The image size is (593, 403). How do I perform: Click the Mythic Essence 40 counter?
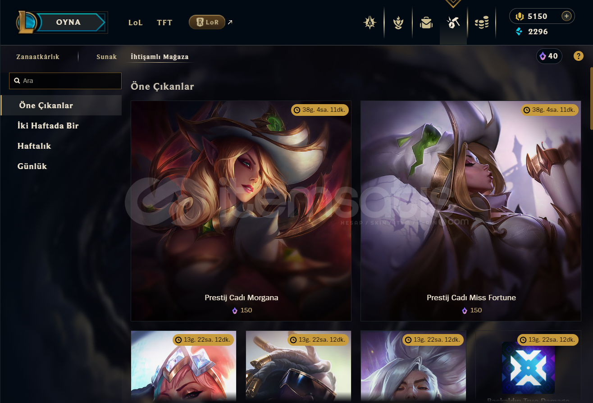tap(549, 56)
